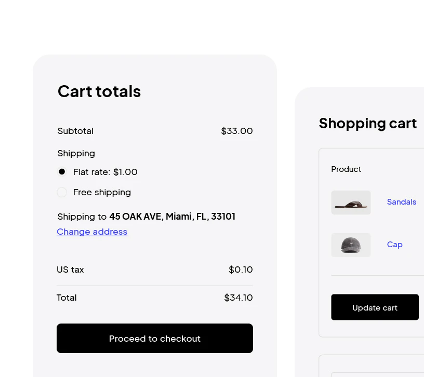Screen dimensions: 424x377
Task: View the Cap product link
Action: [x=394, y=244]
